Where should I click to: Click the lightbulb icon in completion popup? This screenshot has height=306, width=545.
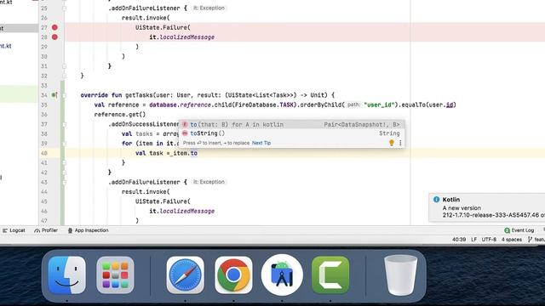[392, 143]
